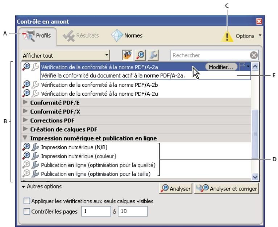Open the Résultats tab

pyautogui.click(x=81, y=35)
